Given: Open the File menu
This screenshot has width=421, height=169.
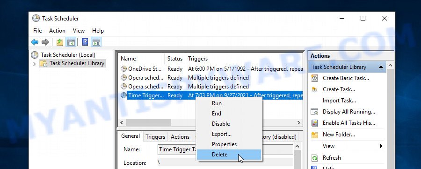Looking at the screenshot, I should [x=37, y=31].
